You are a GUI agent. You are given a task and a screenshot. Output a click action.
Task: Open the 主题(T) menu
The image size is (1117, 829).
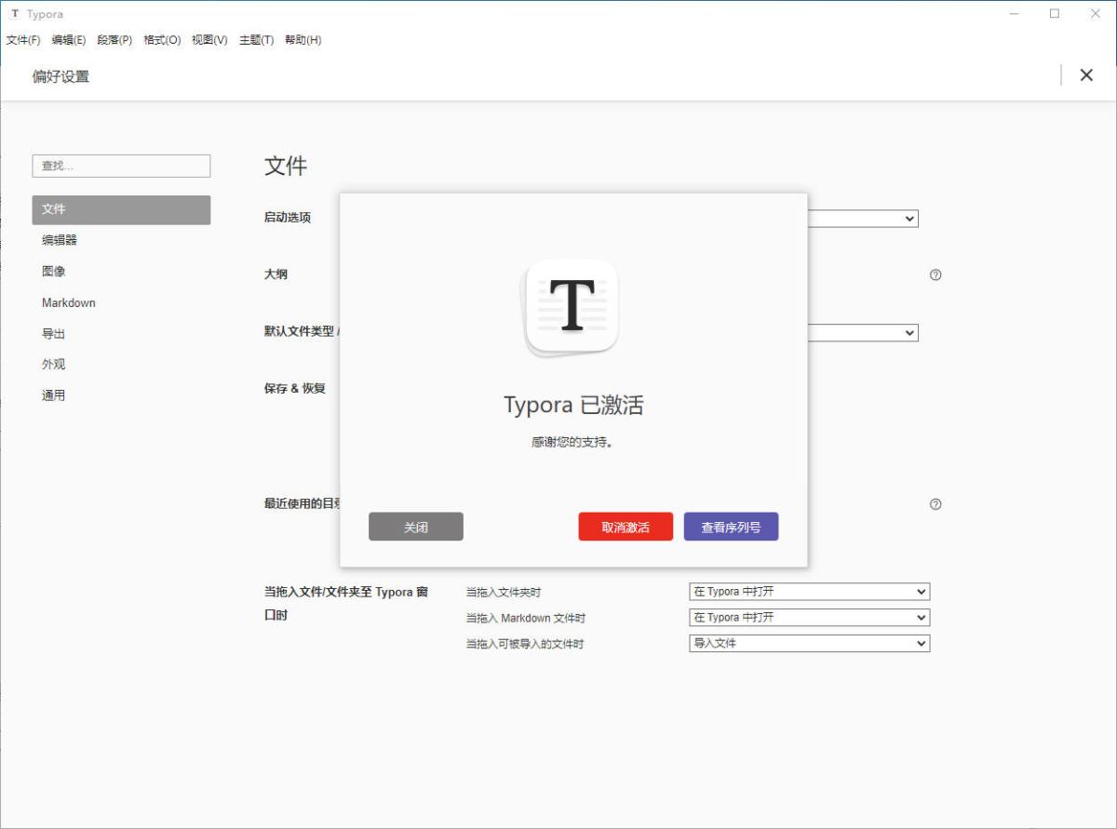tap(256, 40)
